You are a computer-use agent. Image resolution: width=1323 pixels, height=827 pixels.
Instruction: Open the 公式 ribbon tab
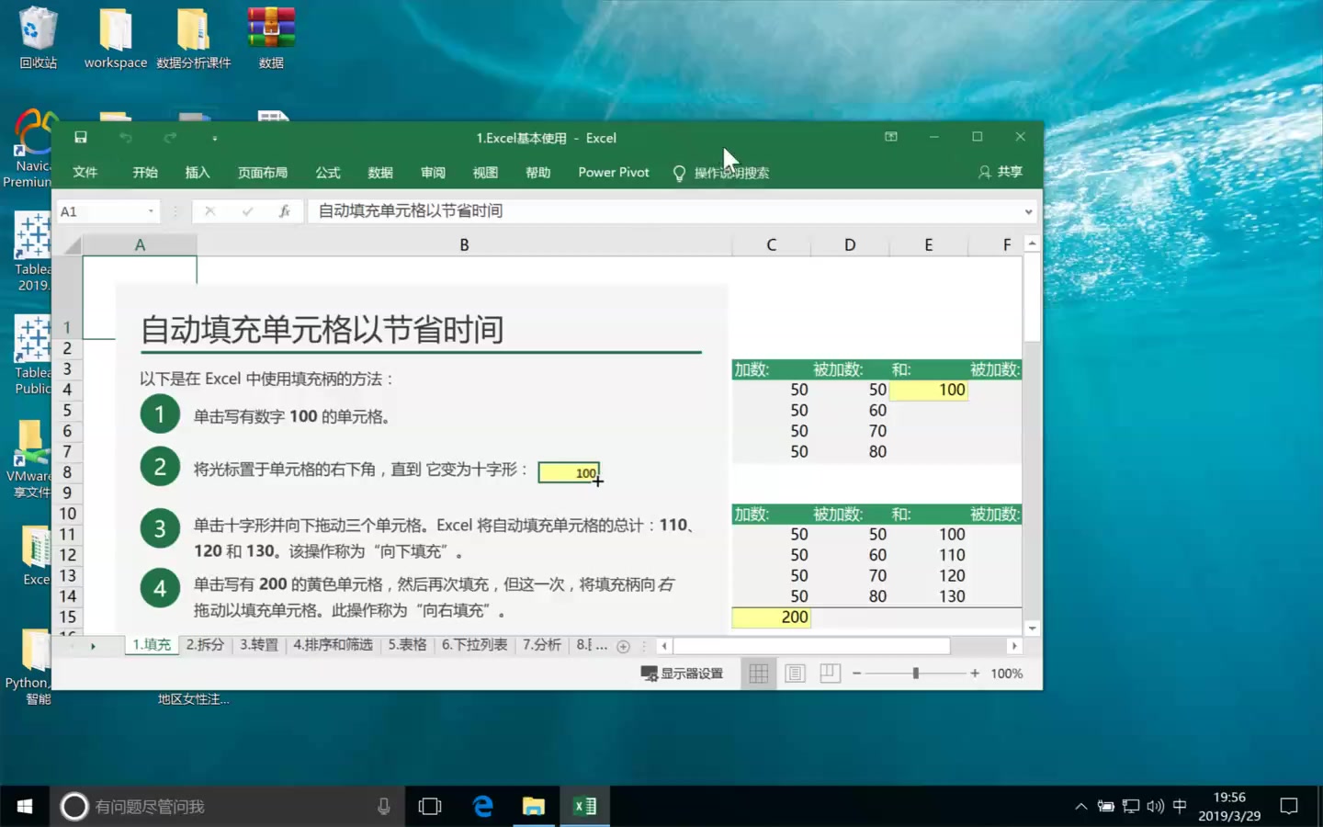coord(327,173)
